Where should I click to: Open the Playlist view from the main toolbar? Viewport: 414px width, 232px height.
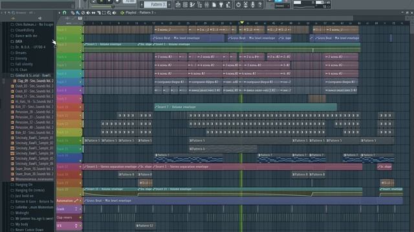pos(178,5)
